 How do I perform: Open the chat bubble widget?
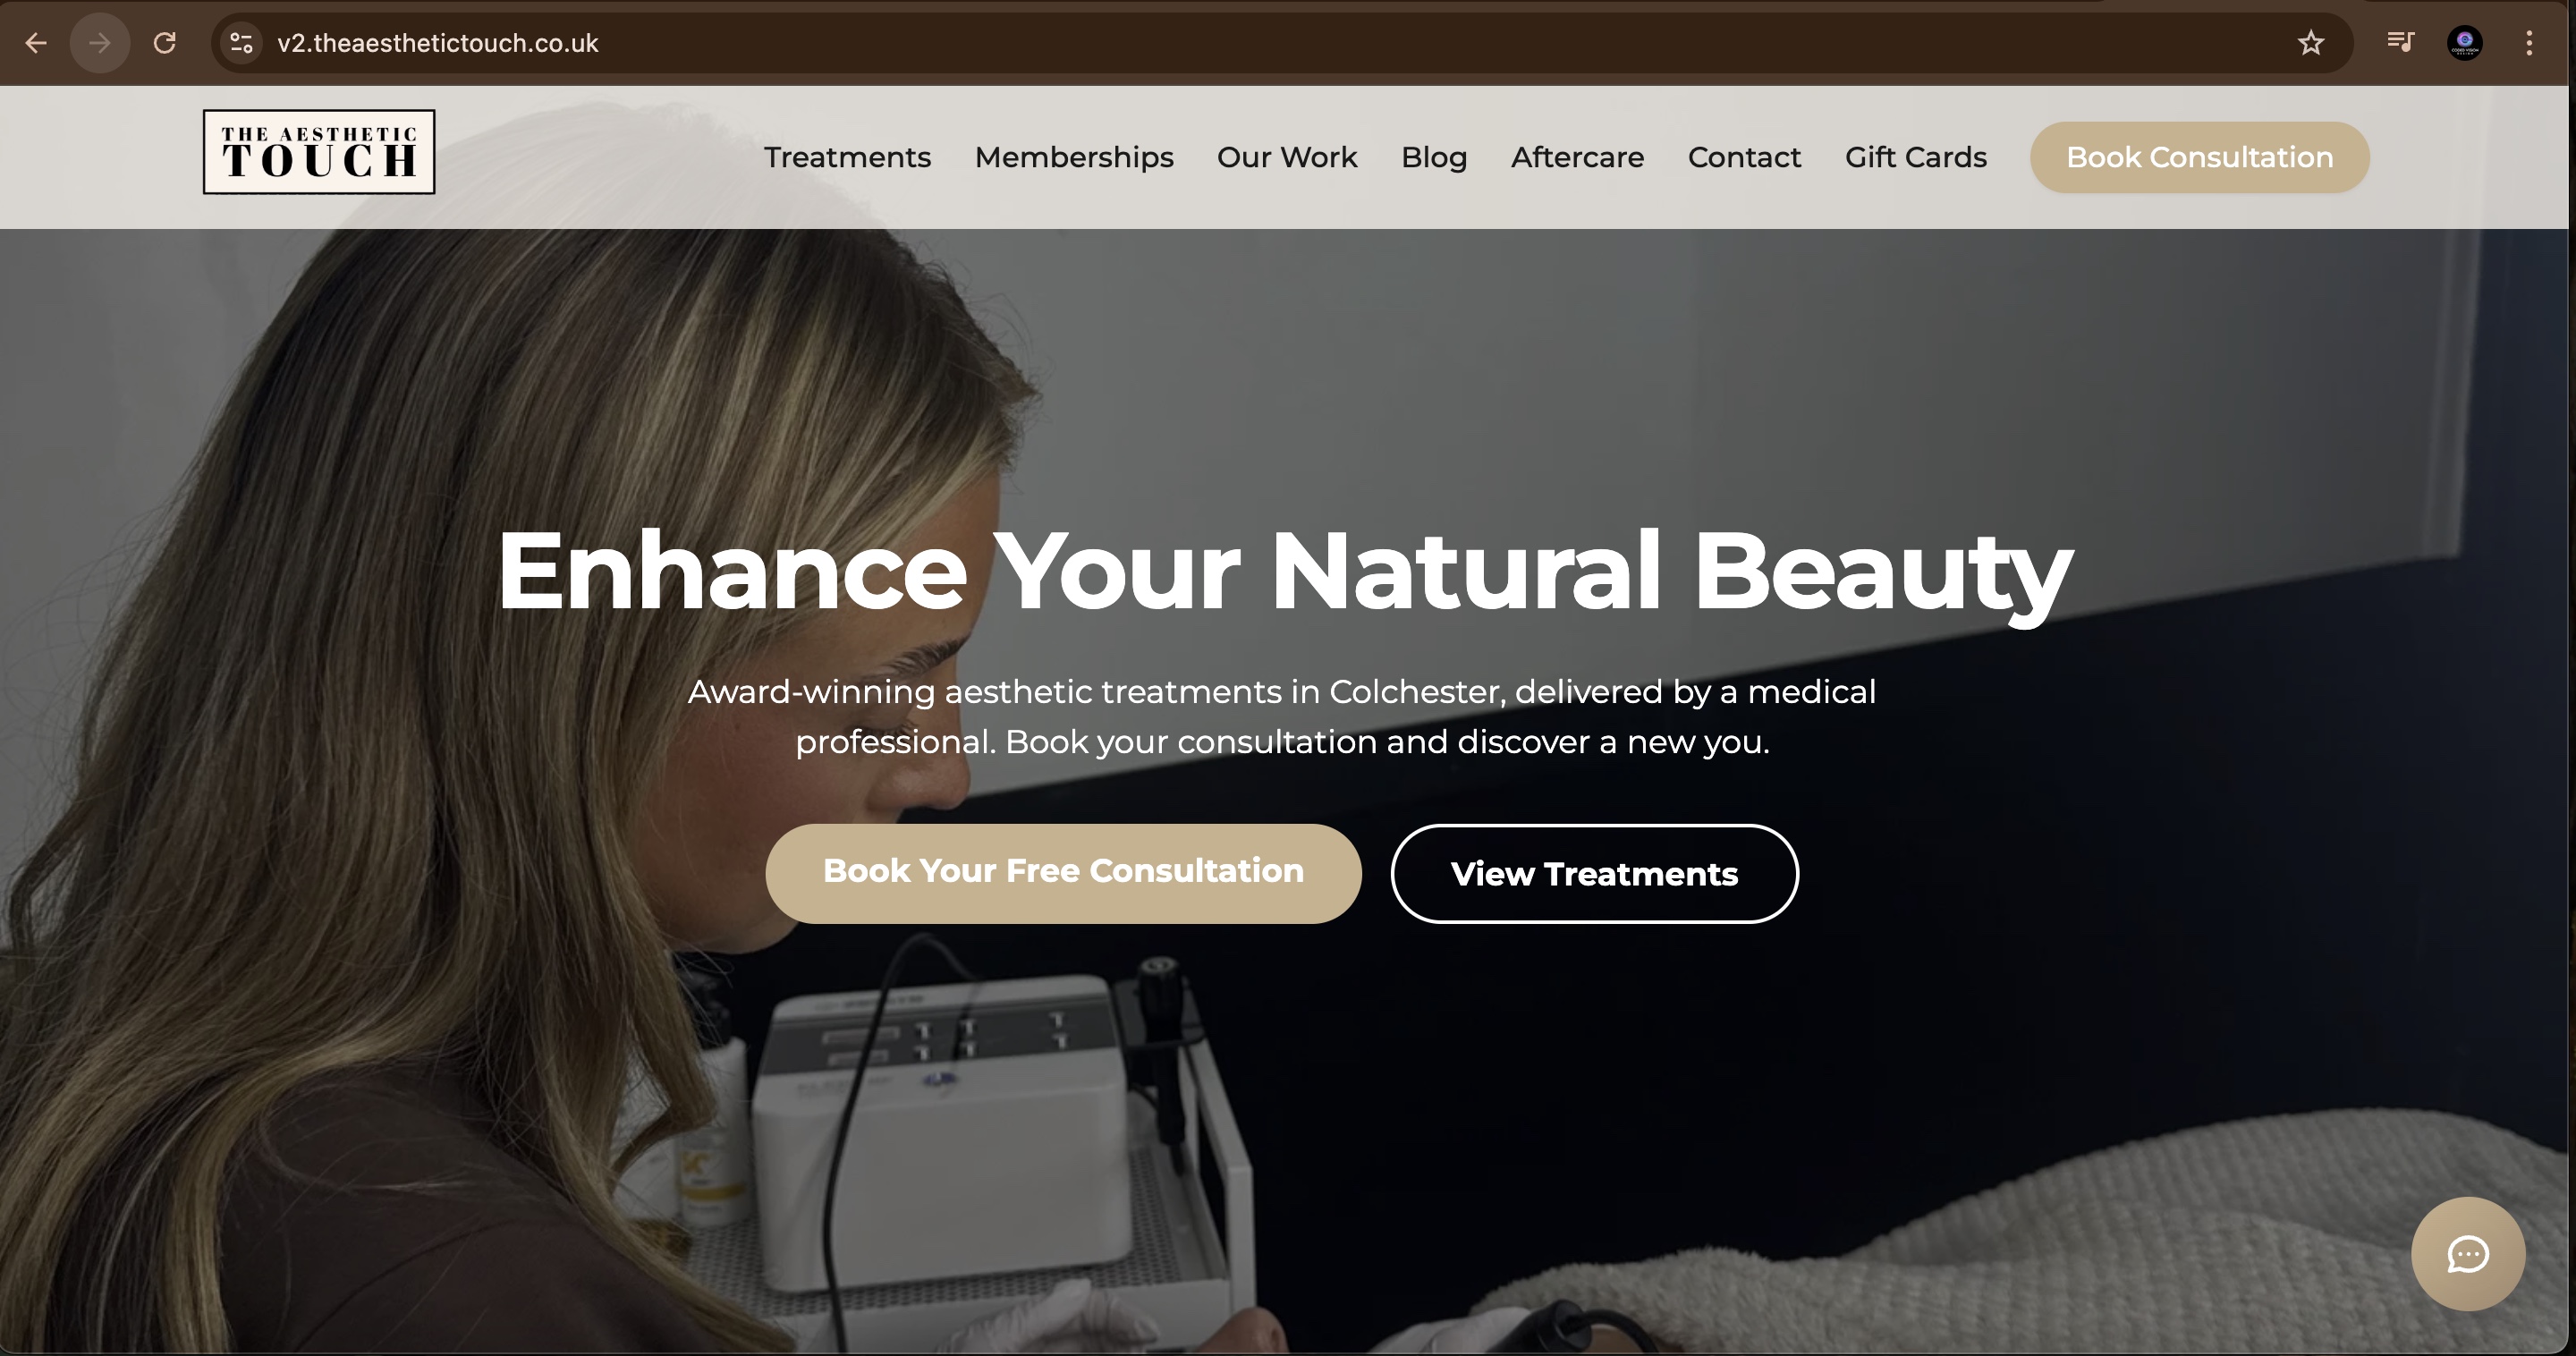tap(2468, 1254)
